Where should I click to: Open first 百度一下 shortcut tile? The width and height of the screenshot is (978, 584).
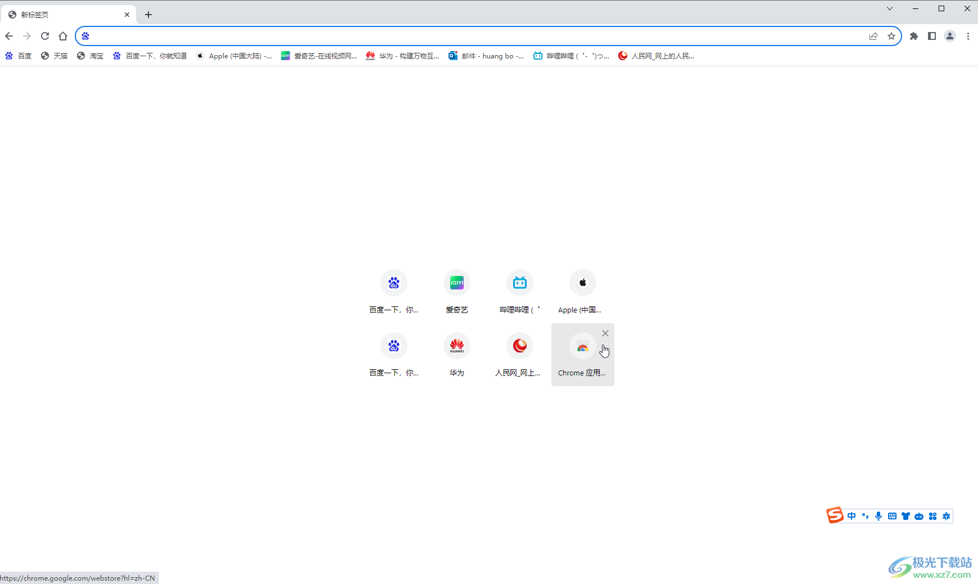[394, 292]
